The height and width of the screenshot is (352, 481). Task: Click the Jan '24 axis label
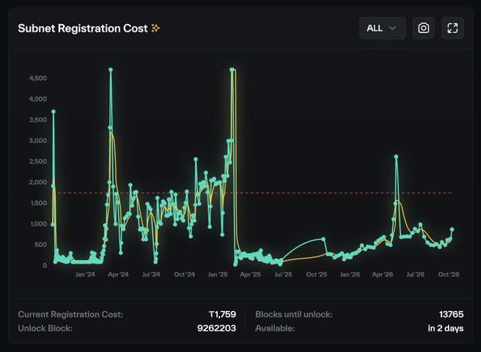[86, 274]
